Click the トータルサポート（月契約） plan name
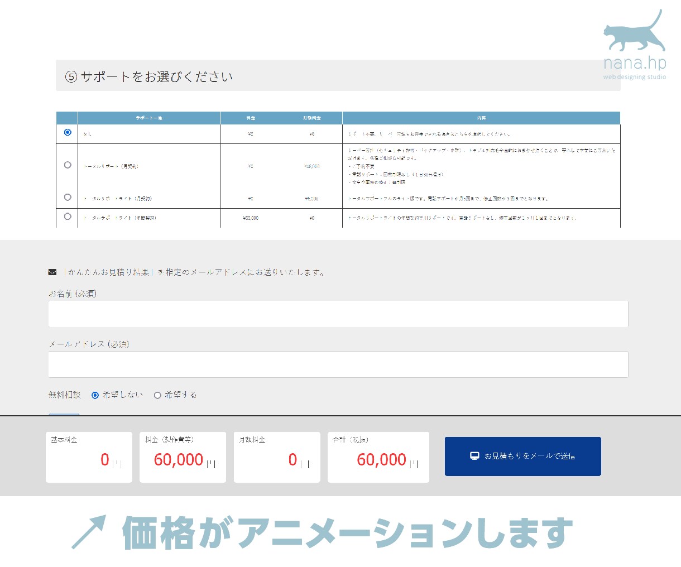Viewport: 681px width, 567px height. 111,166
